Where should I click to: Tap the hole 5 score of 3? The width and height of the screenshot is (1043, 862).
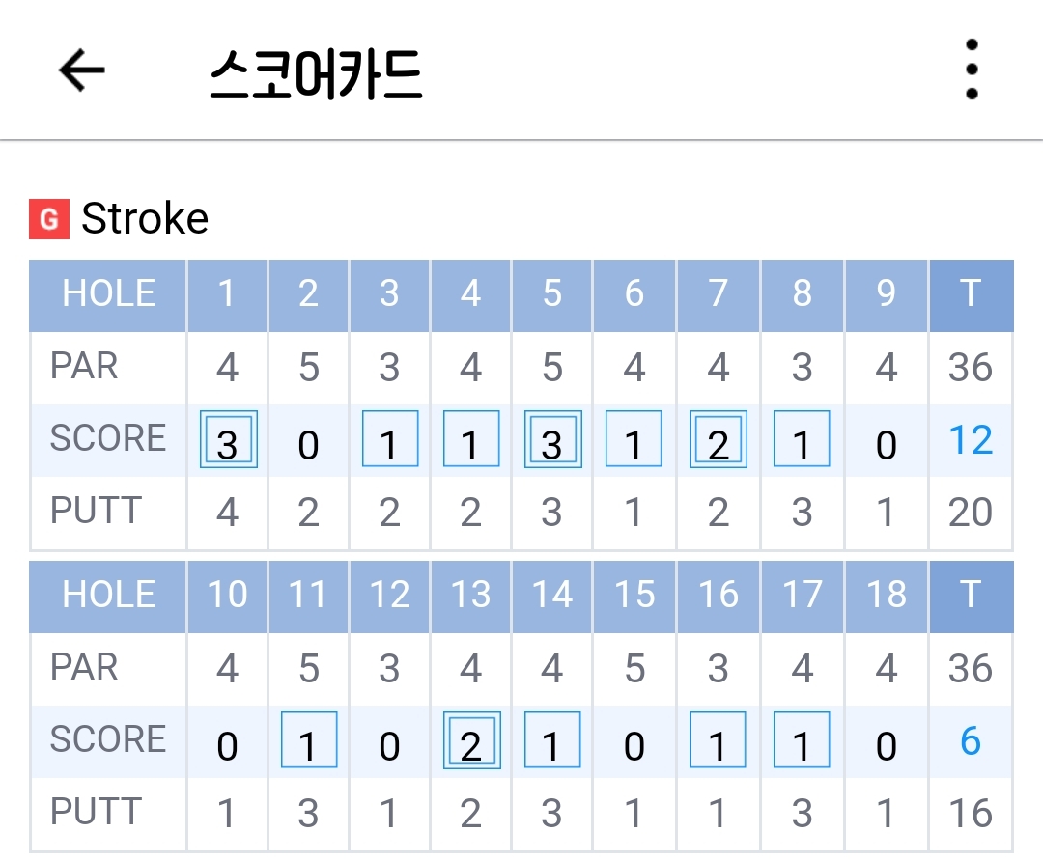point(551,441)
